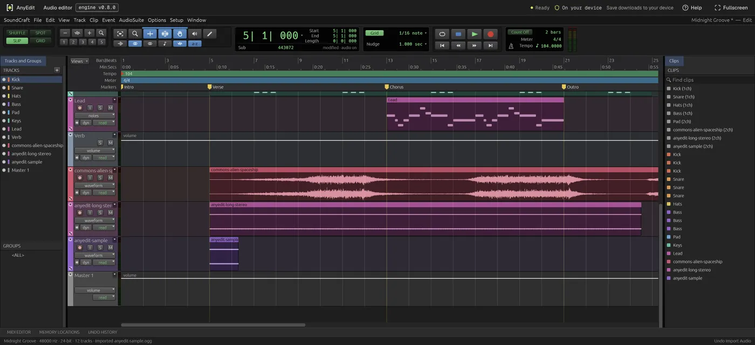Screen dimensions: 755x345
Task: Select the Pencil tool
Action: click(210, 33)
